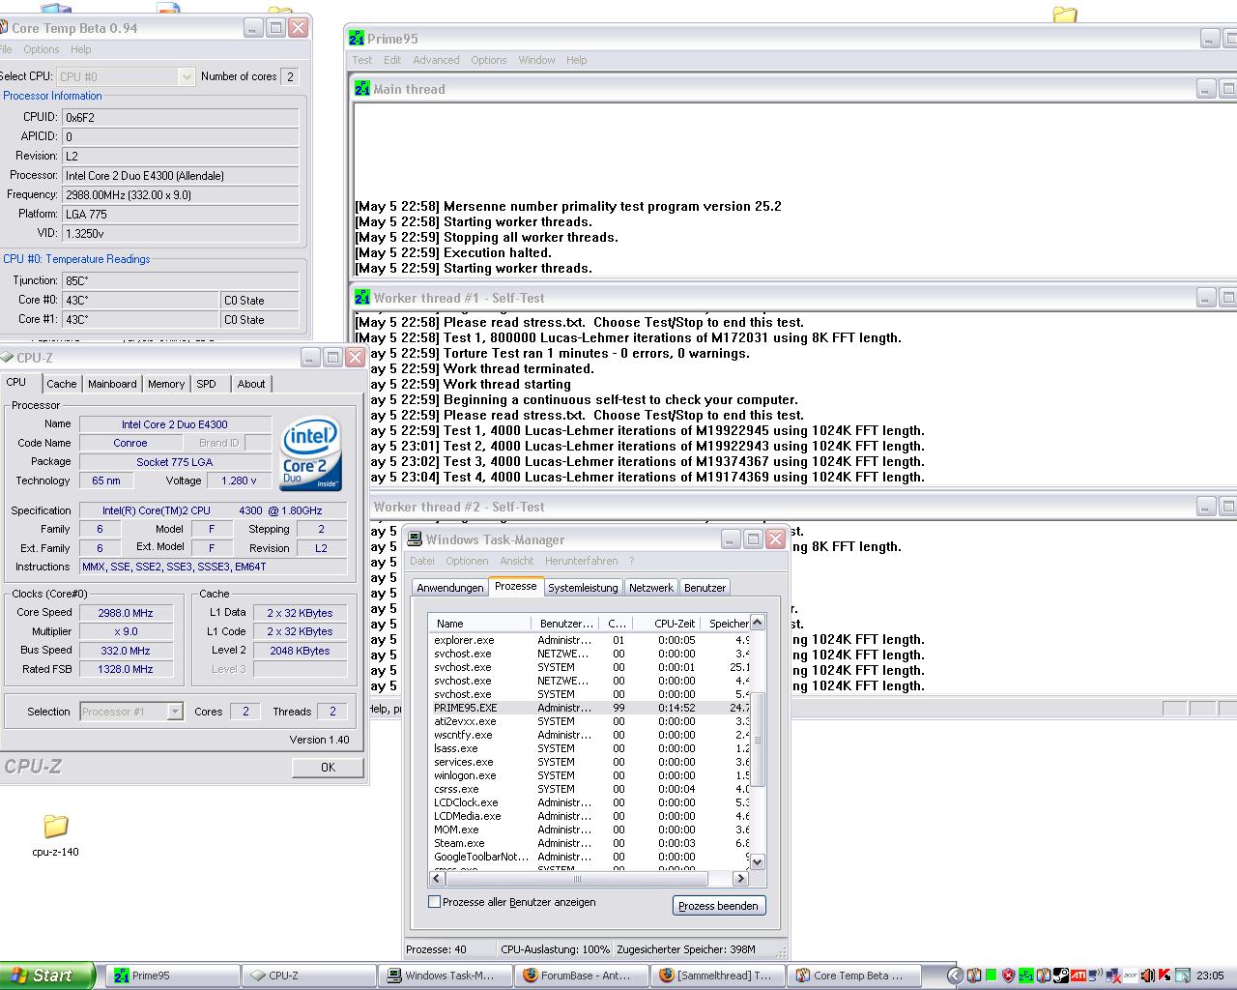Open the Datei menu in Task-Manager
This screenshot has height=990, width=1237.
tap(422, 561)
